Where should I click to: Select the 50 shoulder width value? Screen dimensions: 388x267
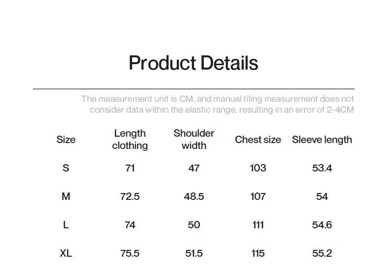pyautogui.click(x=194, y=225)
